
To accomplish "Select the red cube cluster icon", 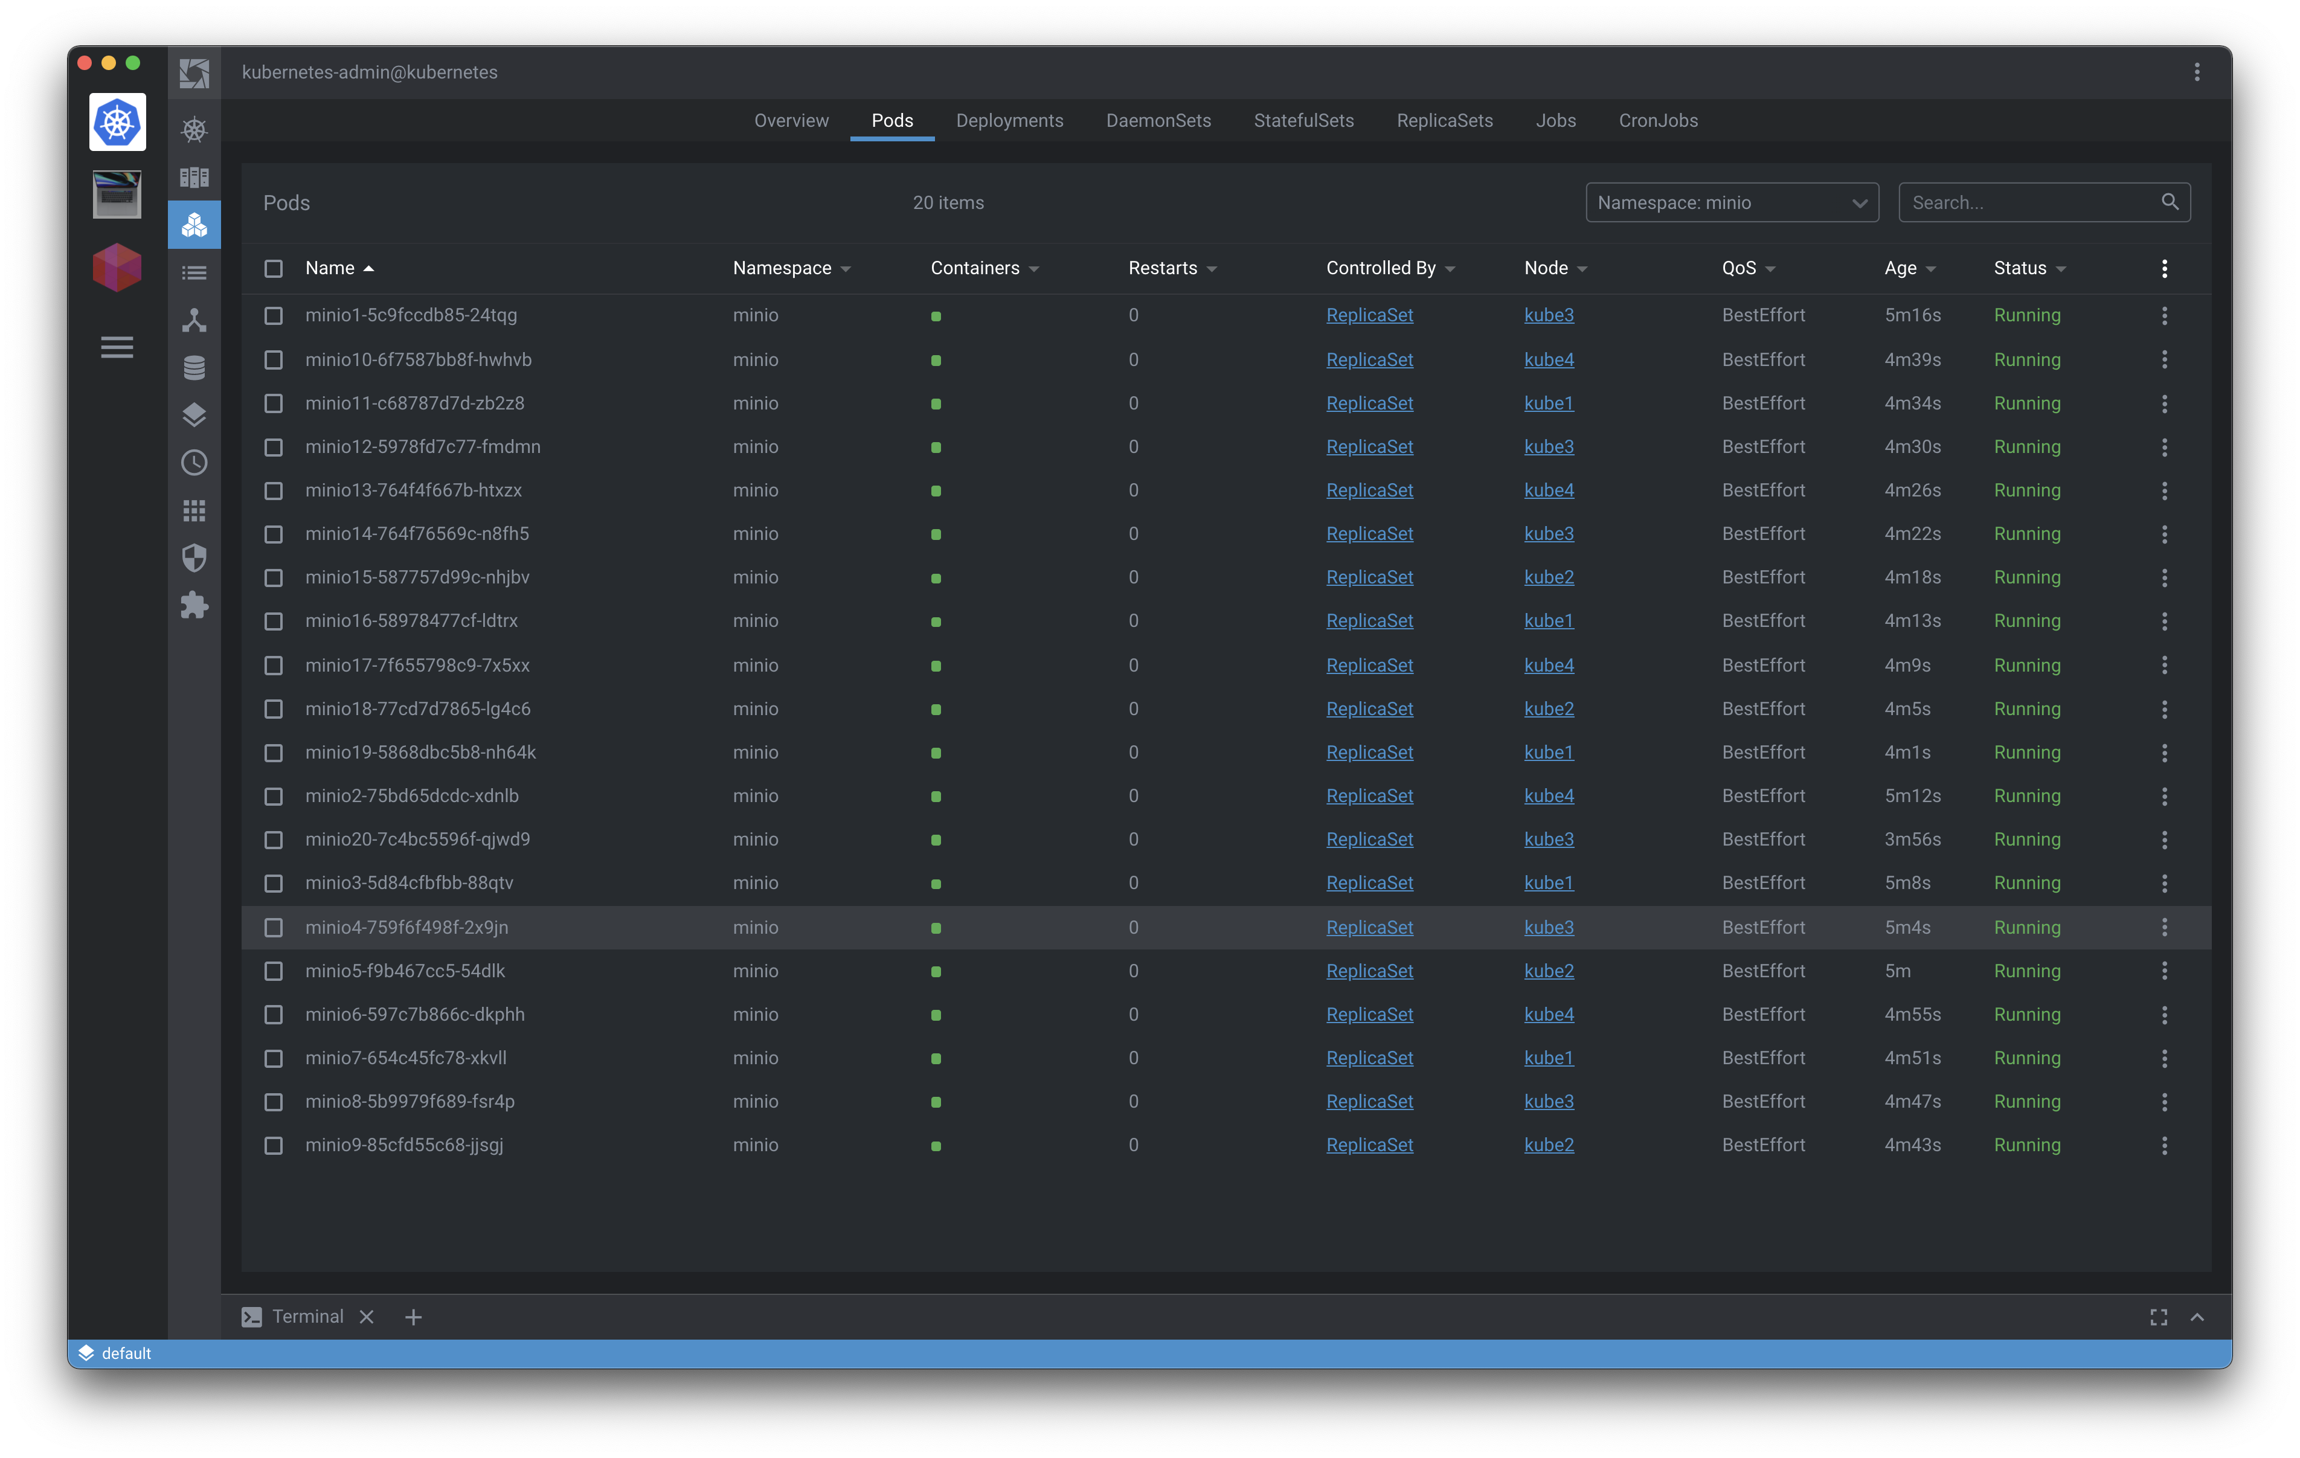I will pos(118,268).
